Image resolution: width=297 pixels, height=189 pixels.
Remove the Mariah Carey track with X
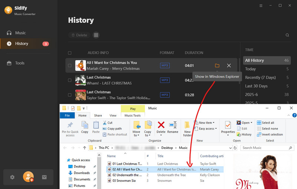point(229,65)
